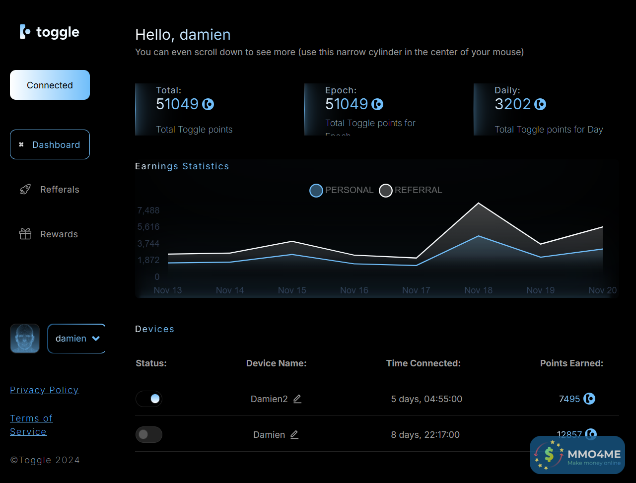Click the Nov 13 chart axis label
The height and width of the screenshot is (483, 636).
pyautogui.click(x=168, y=290)
